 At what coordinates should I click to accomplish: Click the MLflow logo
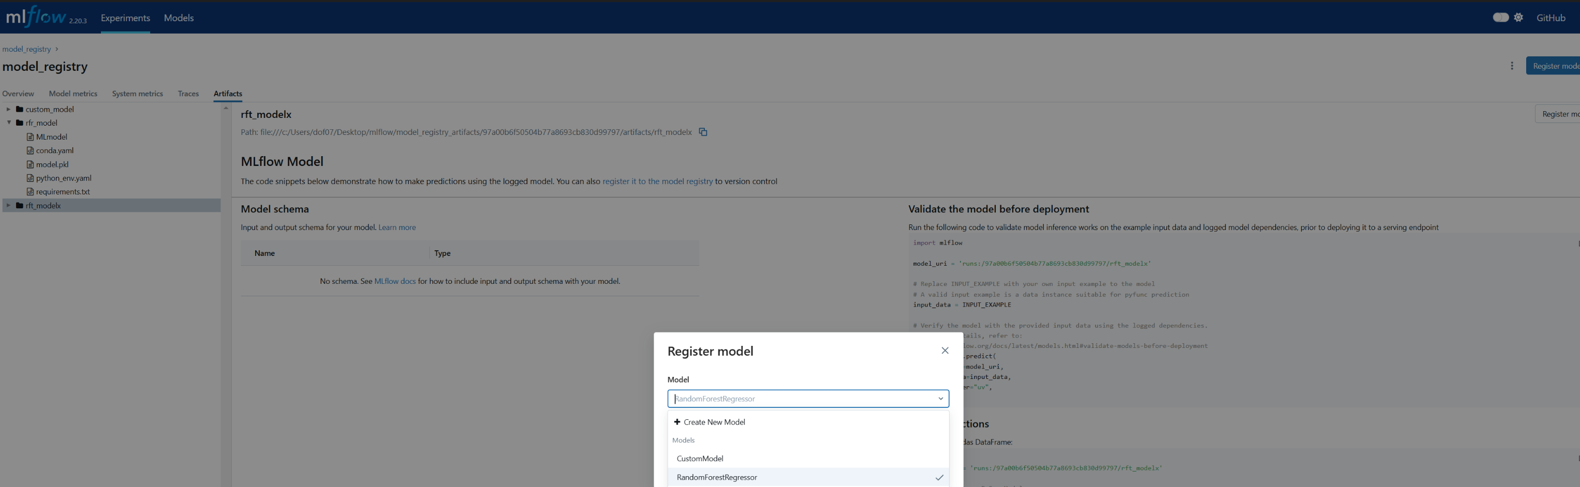point(37,17)
